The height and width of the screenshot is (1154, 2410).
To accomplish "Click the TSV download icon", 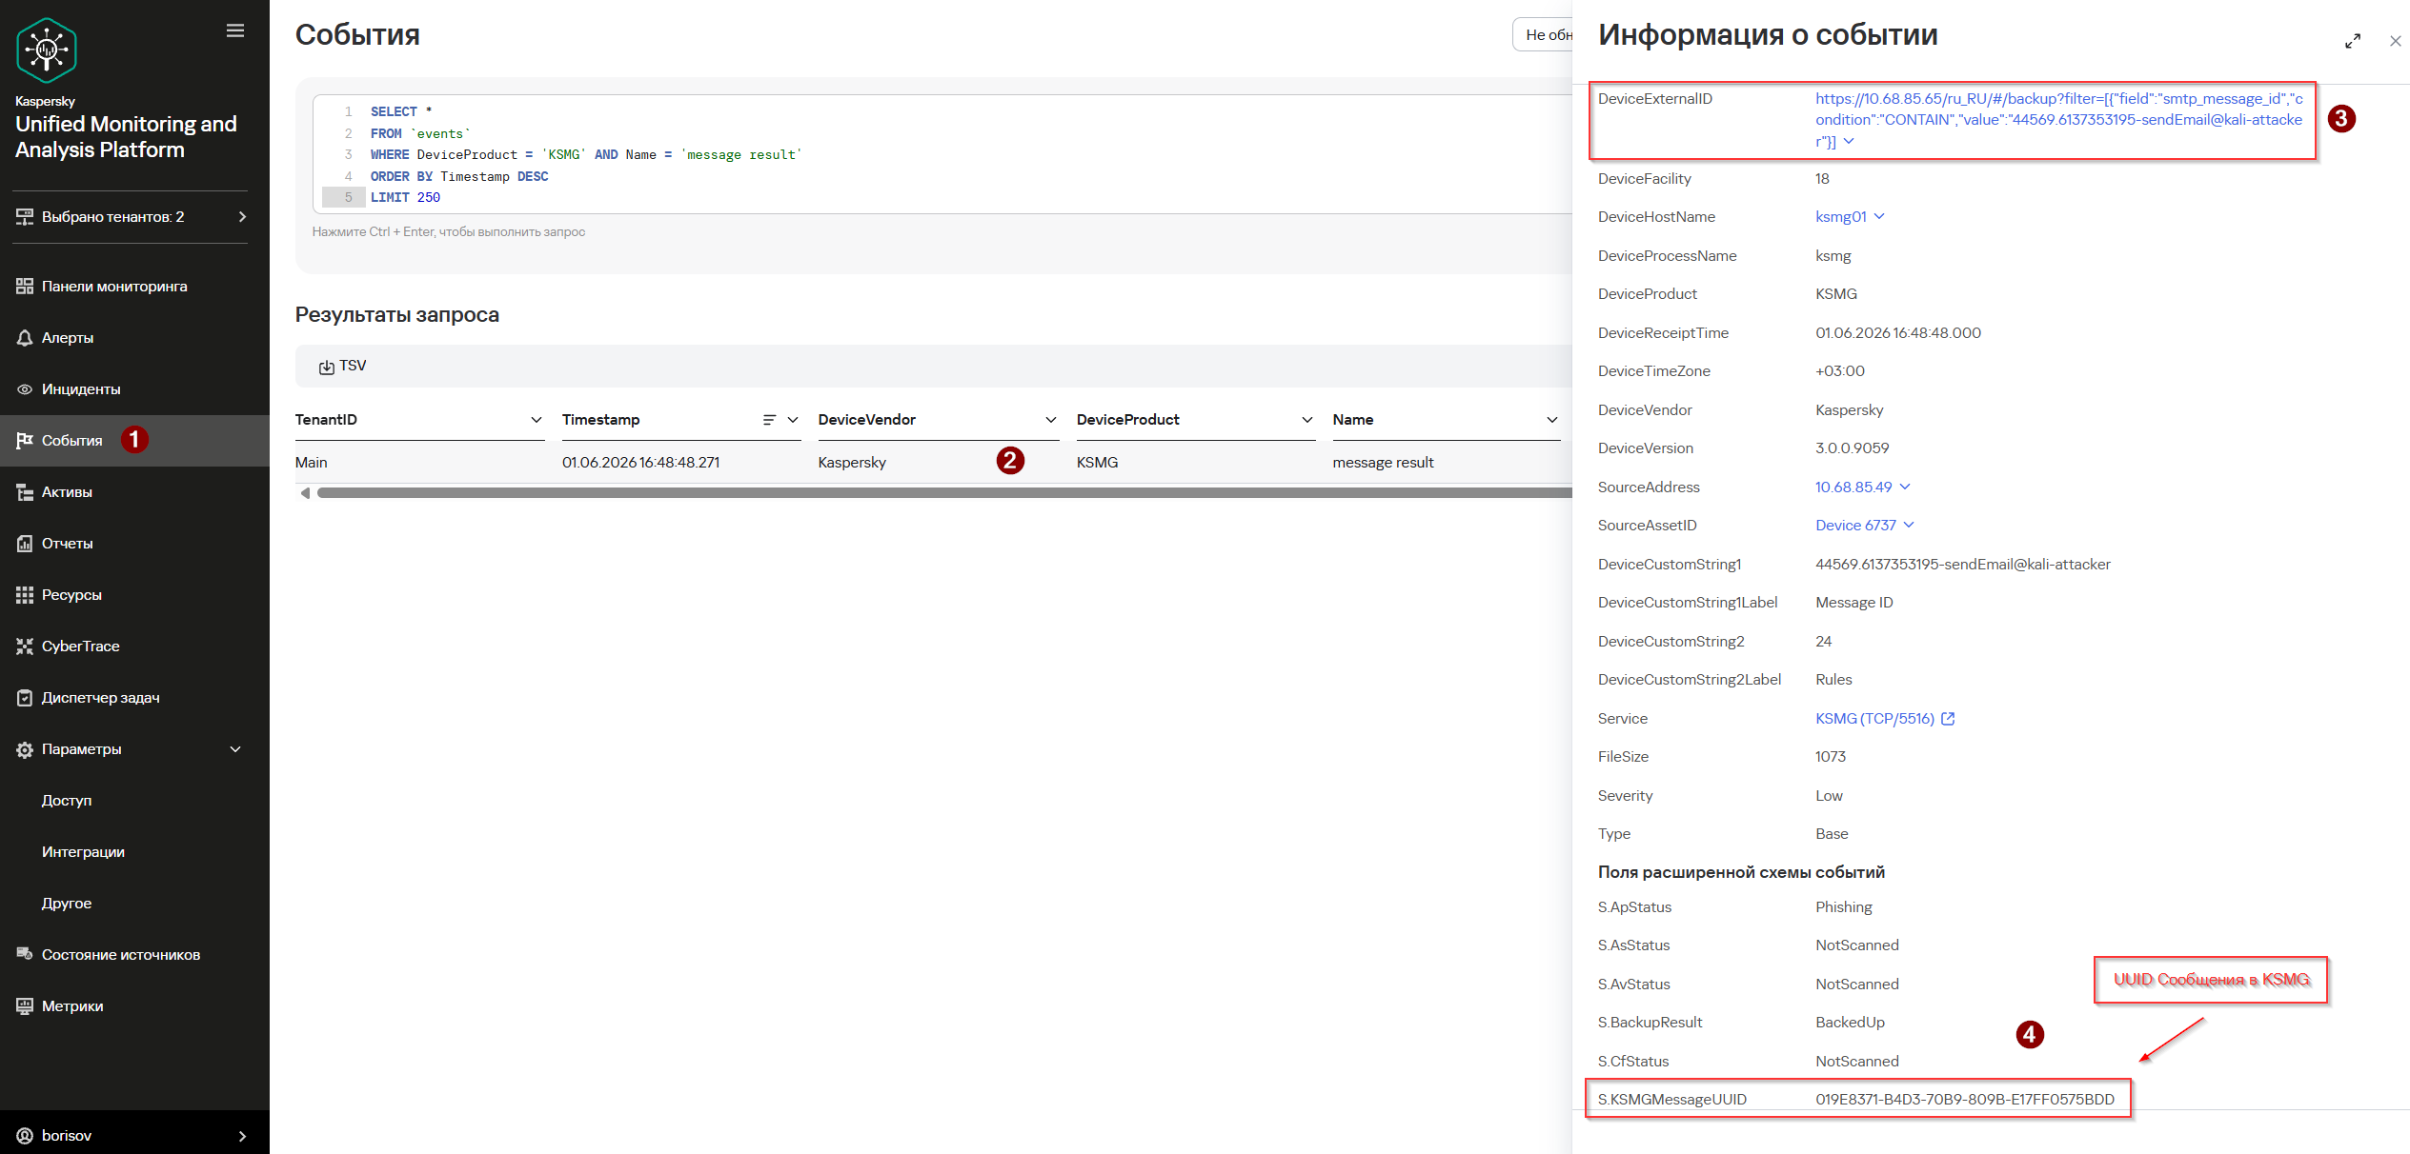I will point(326,367).
